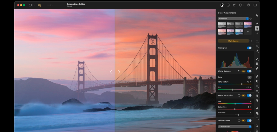Apply the pink-purple preset in first row
This screenshot has width=277, height=132.
click(248, 25)
